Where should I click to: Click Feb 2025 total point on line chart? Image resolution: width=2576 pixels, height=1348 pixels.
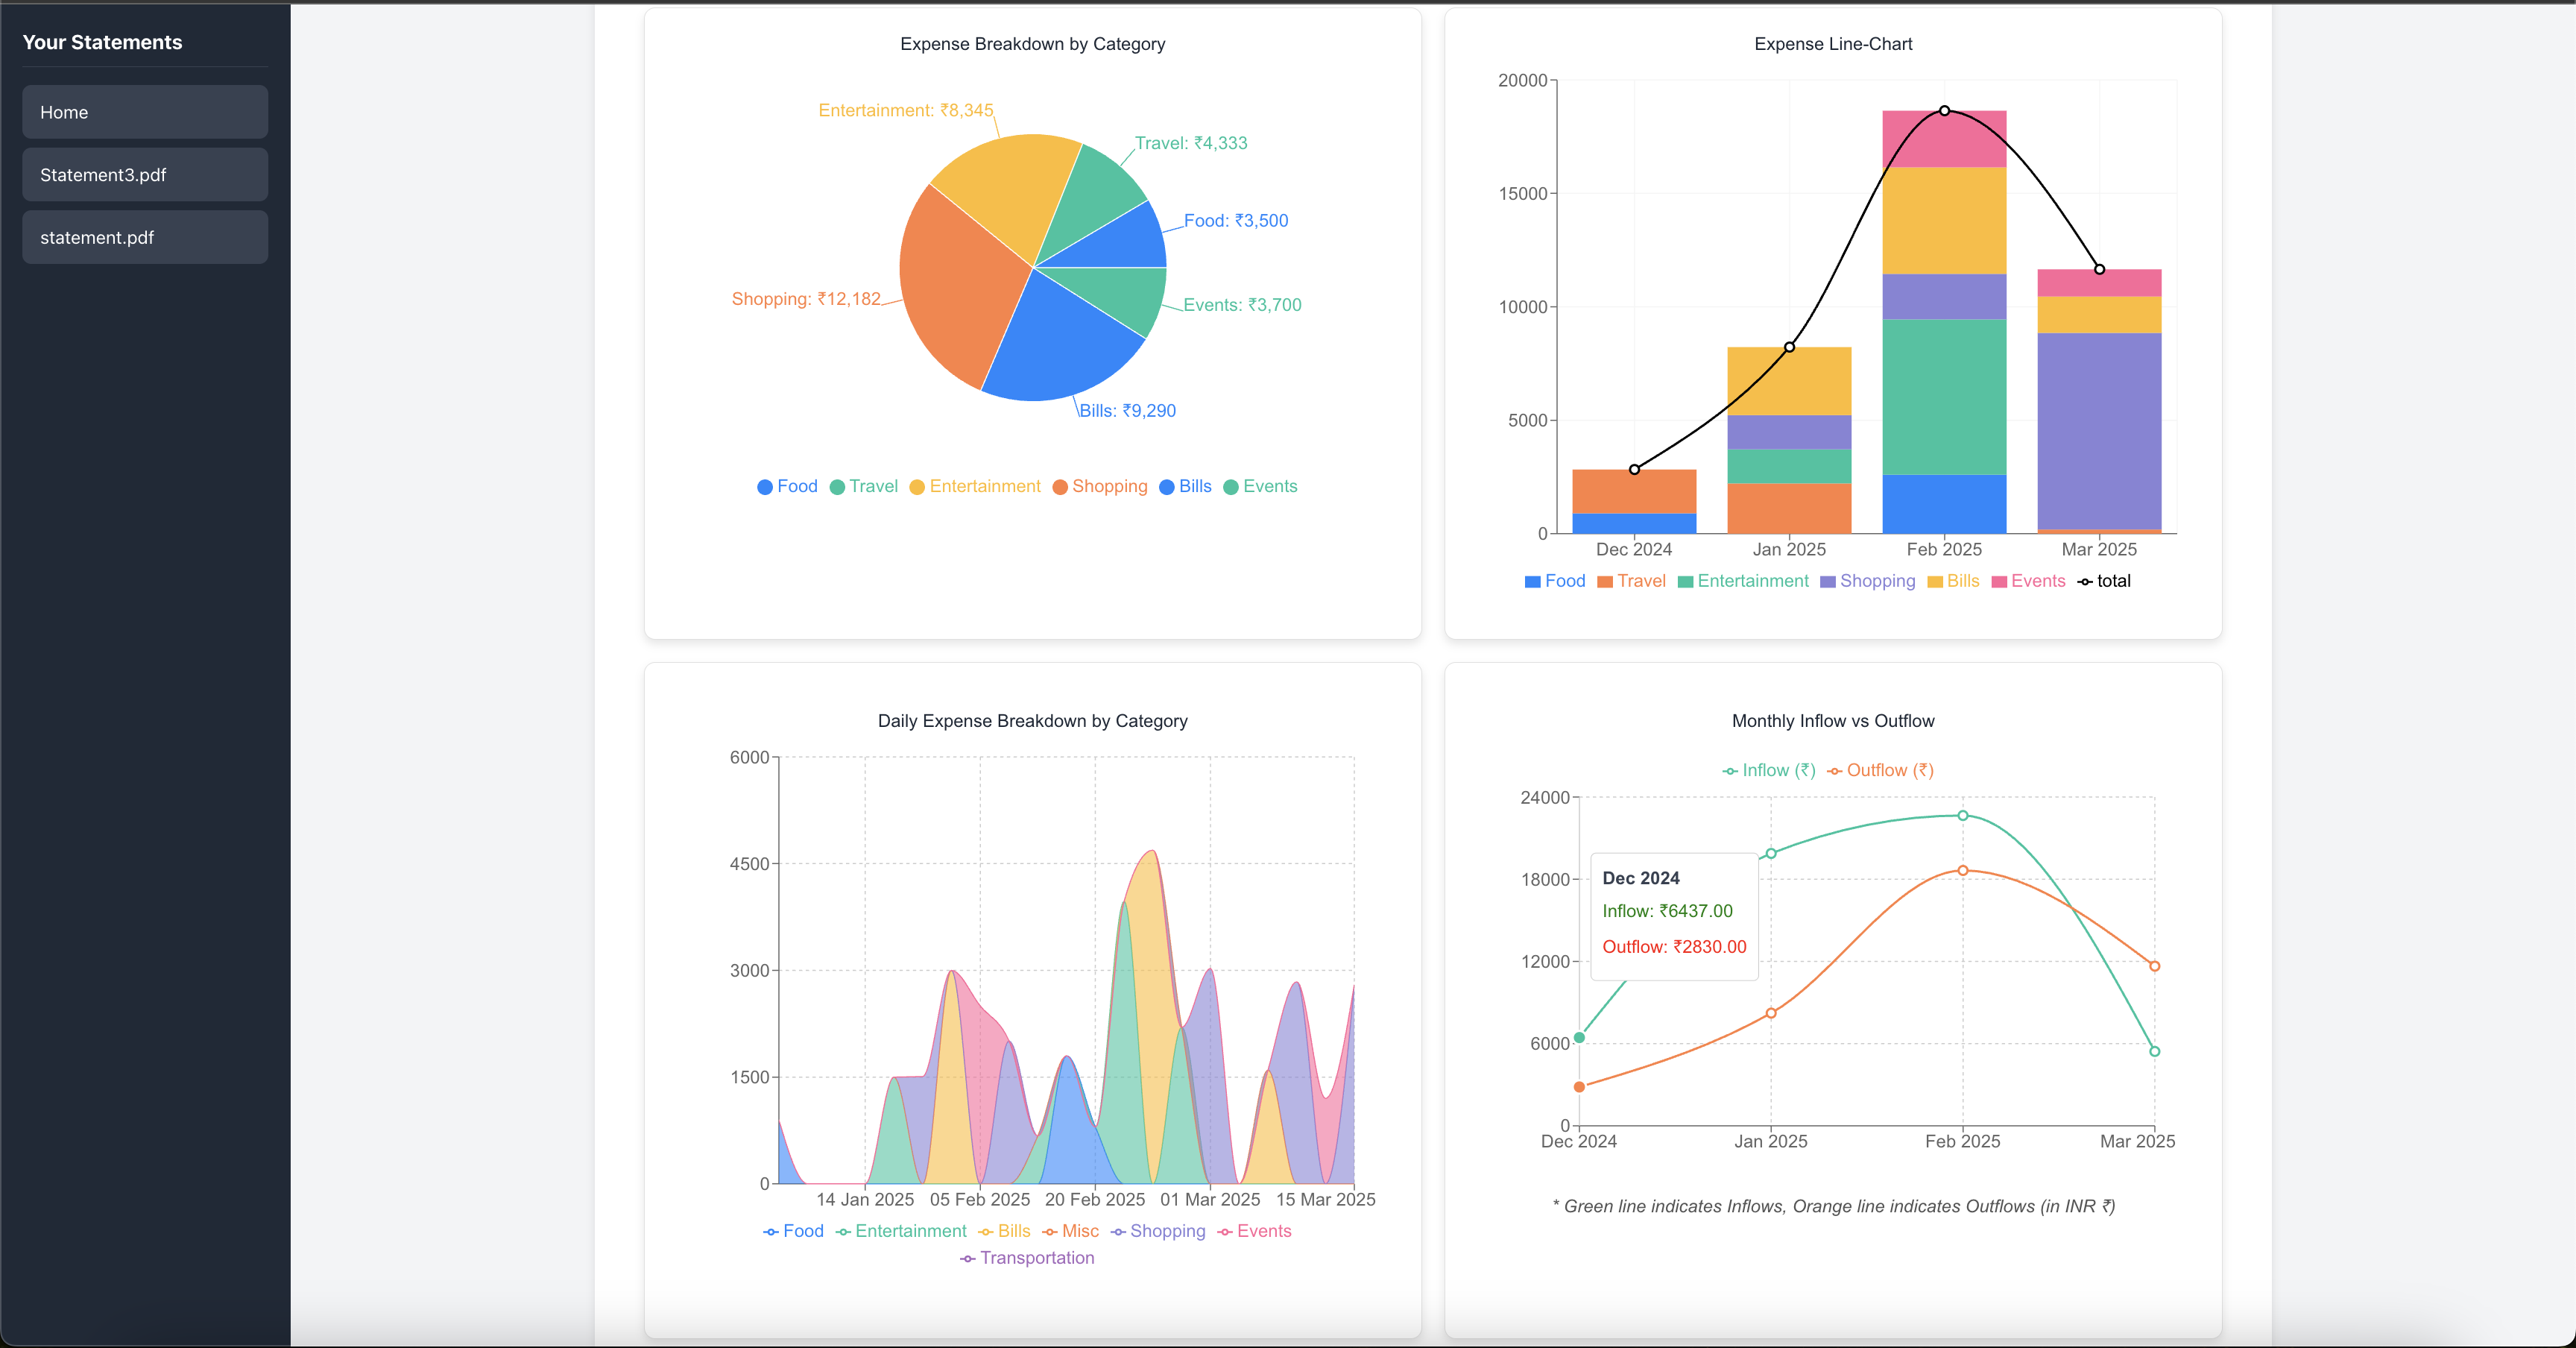[x=1944, y=111]
